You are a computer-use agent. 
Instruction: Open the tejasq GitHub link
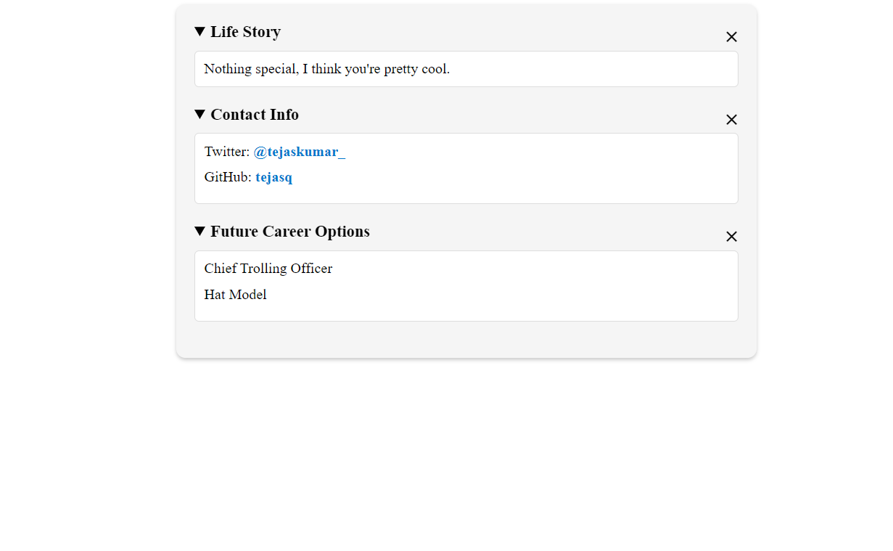[x=273, y=177]
